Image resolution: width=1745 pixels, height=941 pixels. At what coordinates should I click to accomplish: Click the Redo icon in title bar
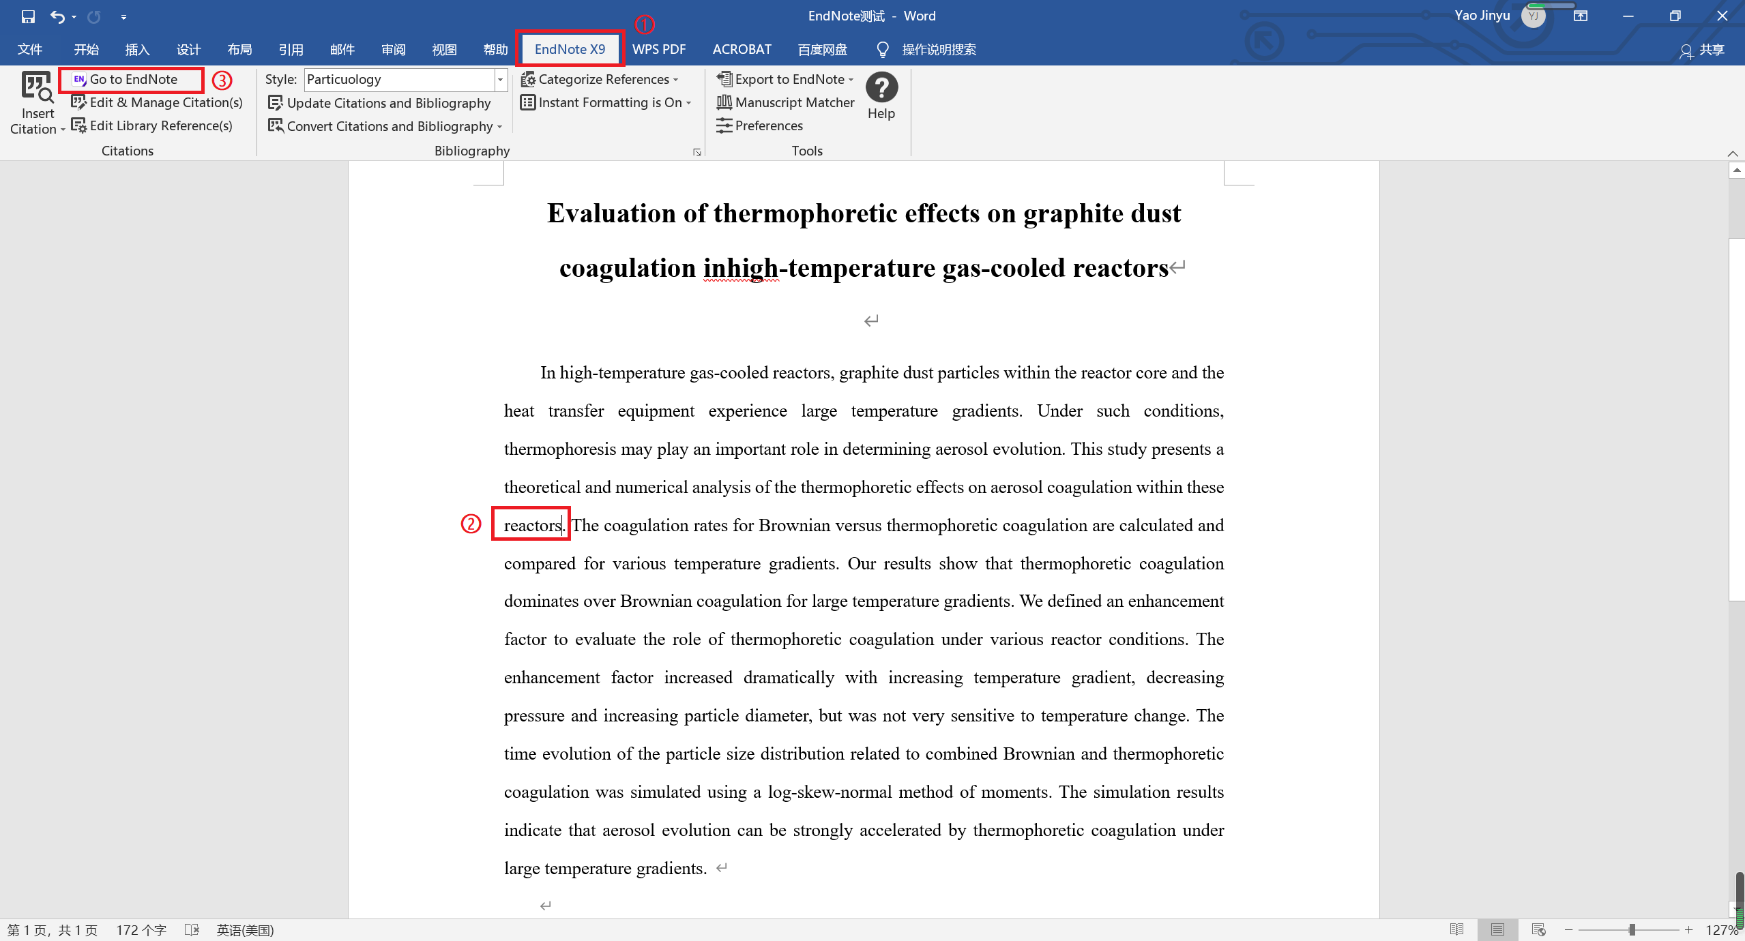pos(94,16)
